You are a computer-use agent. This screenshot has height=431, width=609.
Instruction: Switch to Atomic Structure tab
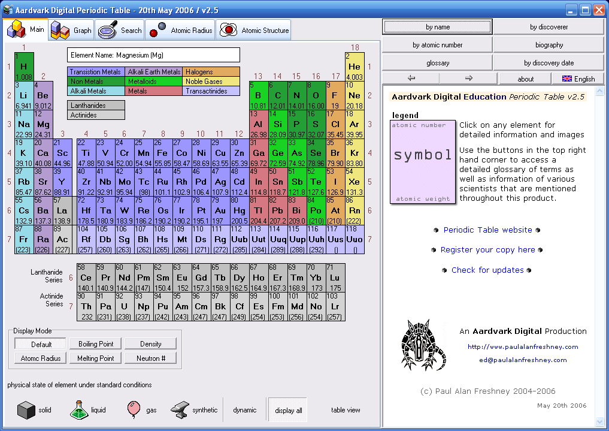(x=254, y=30)
